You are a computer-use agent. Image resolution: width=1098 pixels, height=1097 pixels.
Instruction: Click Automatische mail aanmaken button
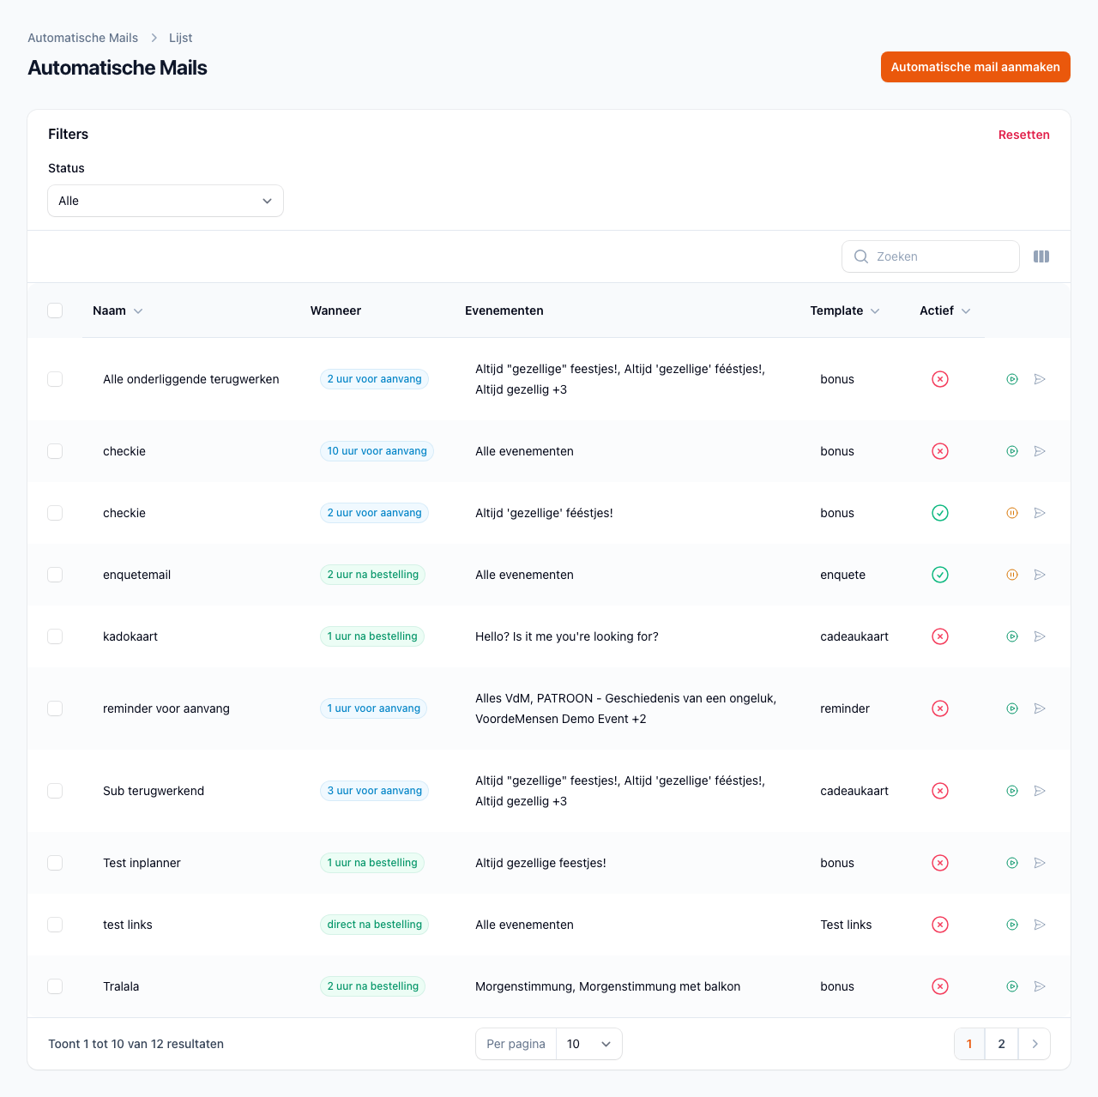(975, 67)
